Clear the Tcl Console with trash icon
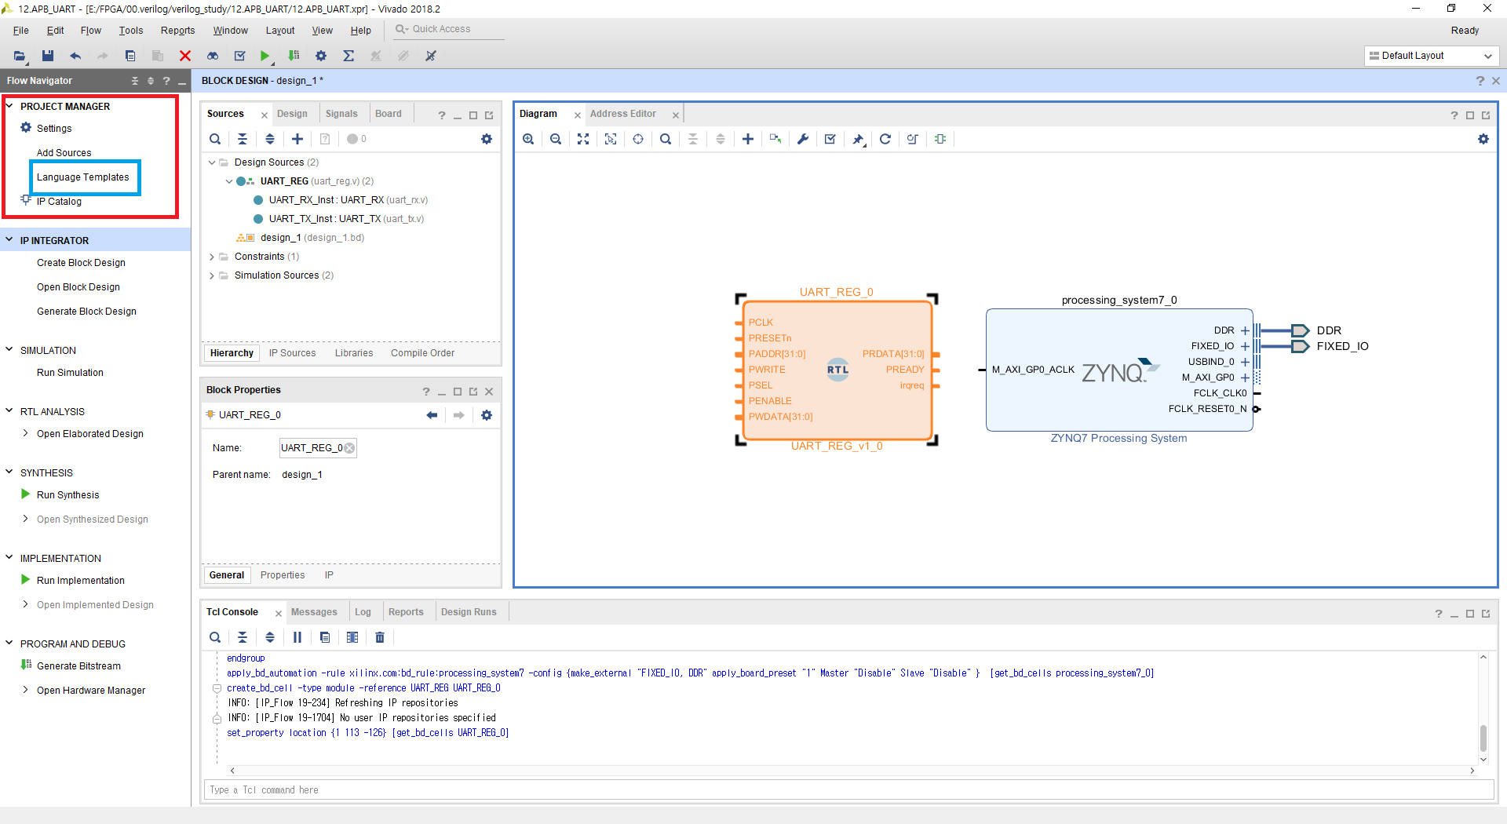Image resolution: width=1507 pixels, height=824 pixels. click(x=380, y=637)
